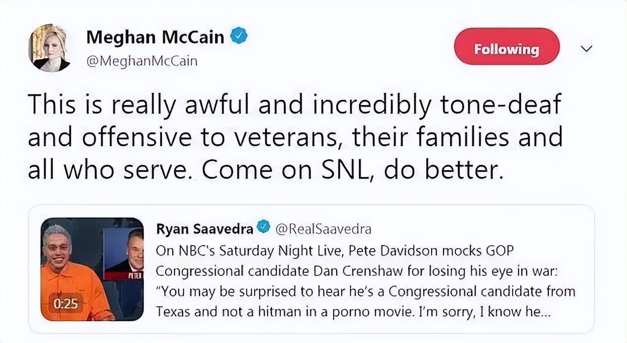The height and width of the screenshot is (343, 627).
Task: Open the Meghan McCain display name link
Action: coord(155,37)
